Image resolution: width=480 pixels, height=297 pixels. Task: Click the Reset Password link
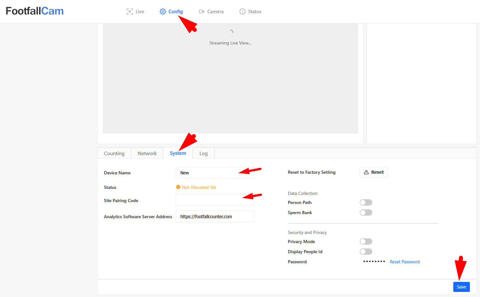(405, 262)
